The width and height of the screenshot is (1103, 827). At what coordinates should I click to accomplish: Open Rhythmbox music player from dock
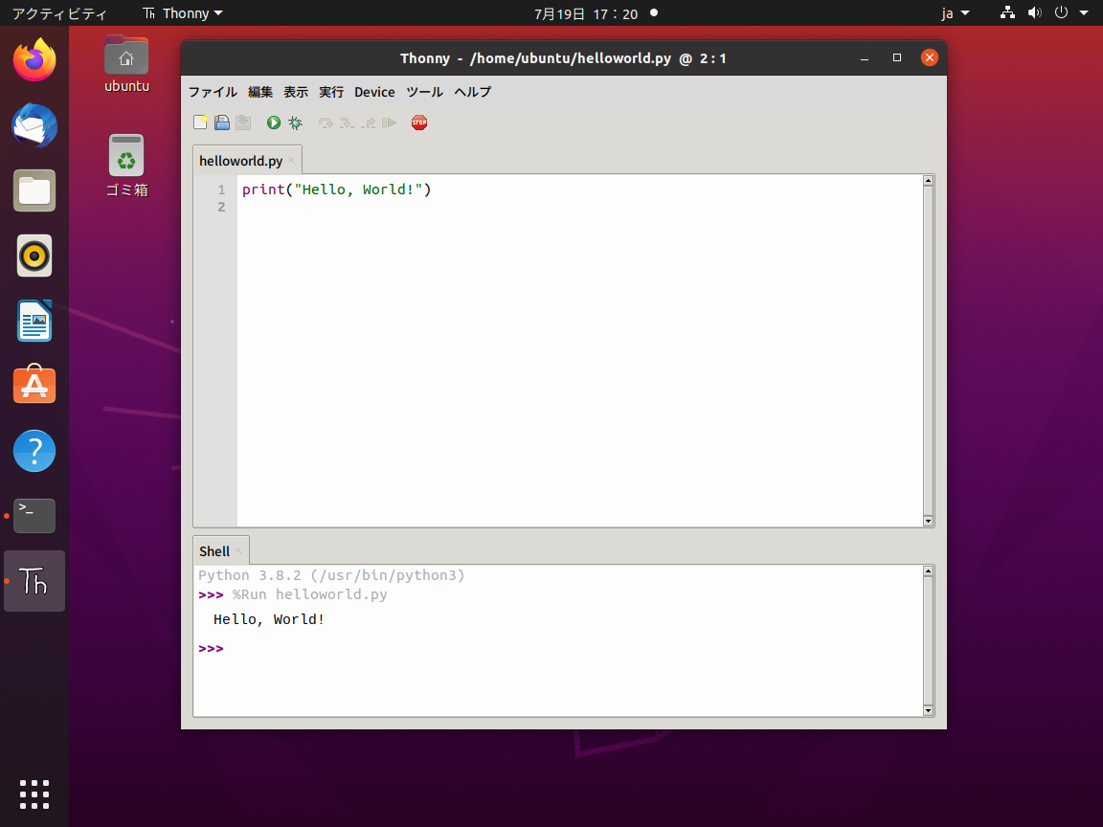(x=34, y=256)
